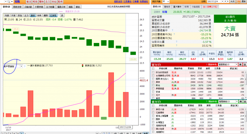Click the orange refresh icon
This screenshot has width=247, height=134.
[239, 1]
